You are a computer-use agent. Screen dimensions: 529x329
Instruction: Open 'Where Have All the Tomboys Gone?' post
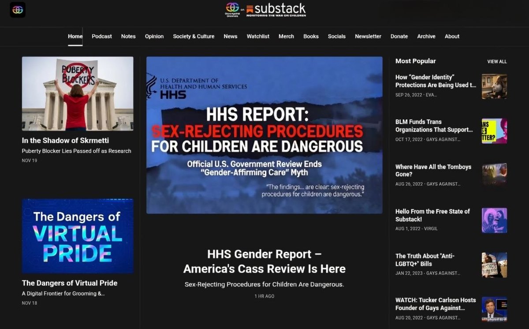point(433,170)
